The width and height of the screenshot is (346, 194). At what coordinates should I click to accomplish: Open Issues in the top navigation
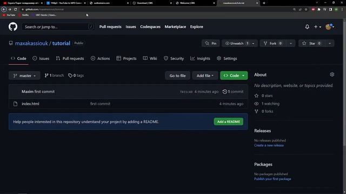pyautogui.click(x=131, y=26)
